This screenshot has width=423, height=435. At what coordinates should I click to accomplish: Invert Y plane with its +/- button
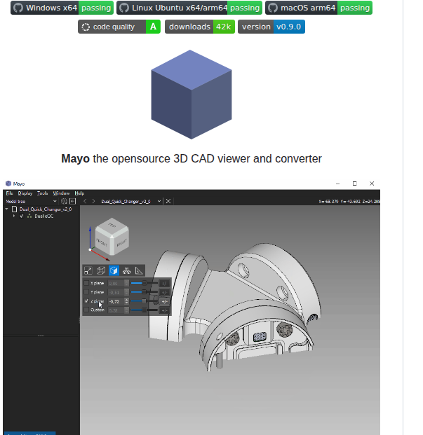tap(164, 292)
